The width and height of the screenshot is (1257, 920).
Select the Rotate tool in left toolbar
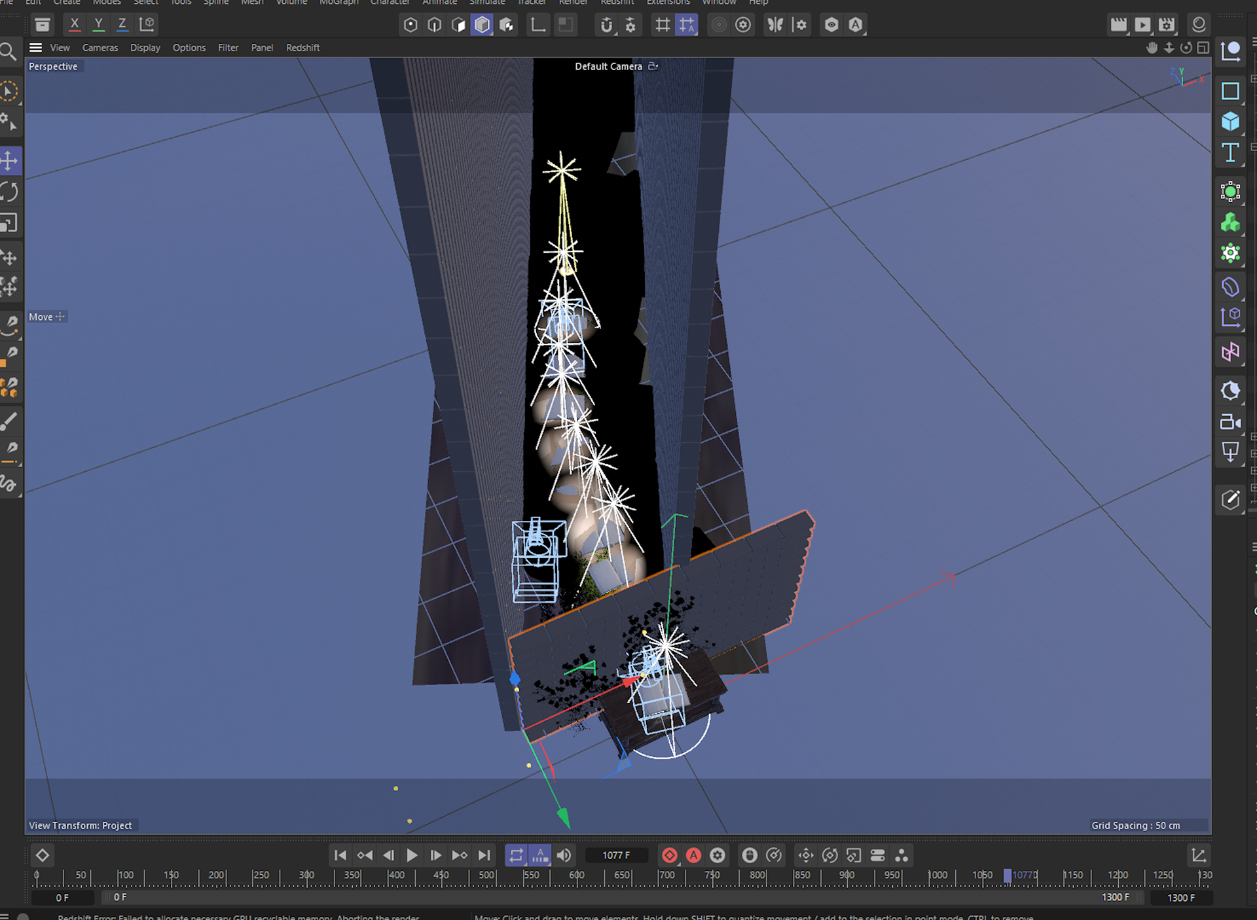tap(10, 192)
